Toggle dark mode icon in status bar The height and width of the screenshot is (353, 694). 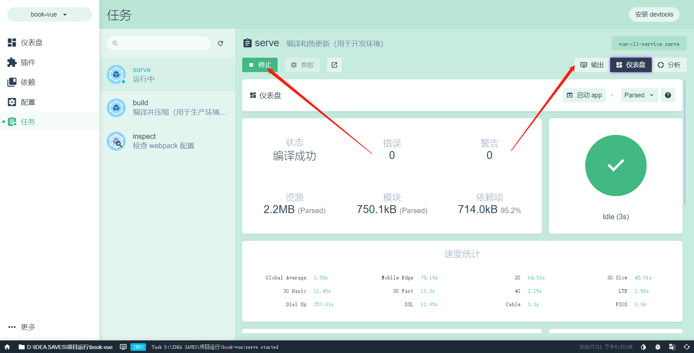tap(643, 347)
